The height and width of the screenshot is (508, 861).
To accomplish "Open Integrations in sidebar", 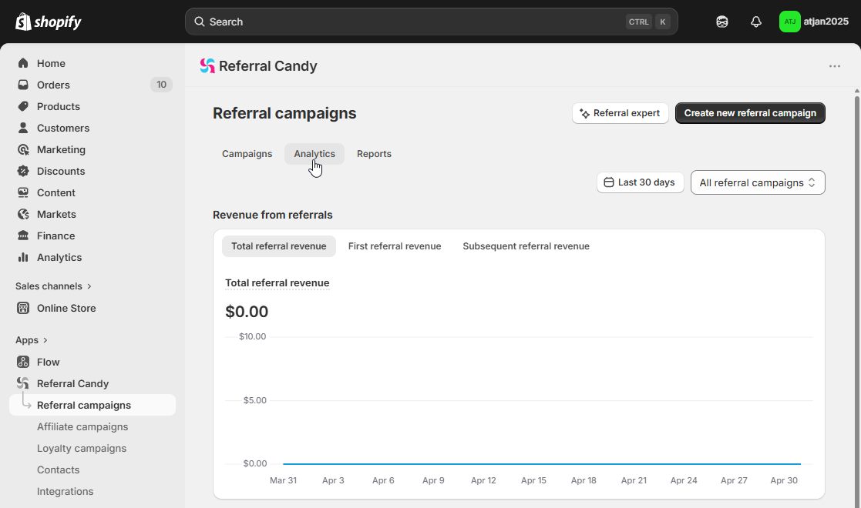I will (65, 491).
